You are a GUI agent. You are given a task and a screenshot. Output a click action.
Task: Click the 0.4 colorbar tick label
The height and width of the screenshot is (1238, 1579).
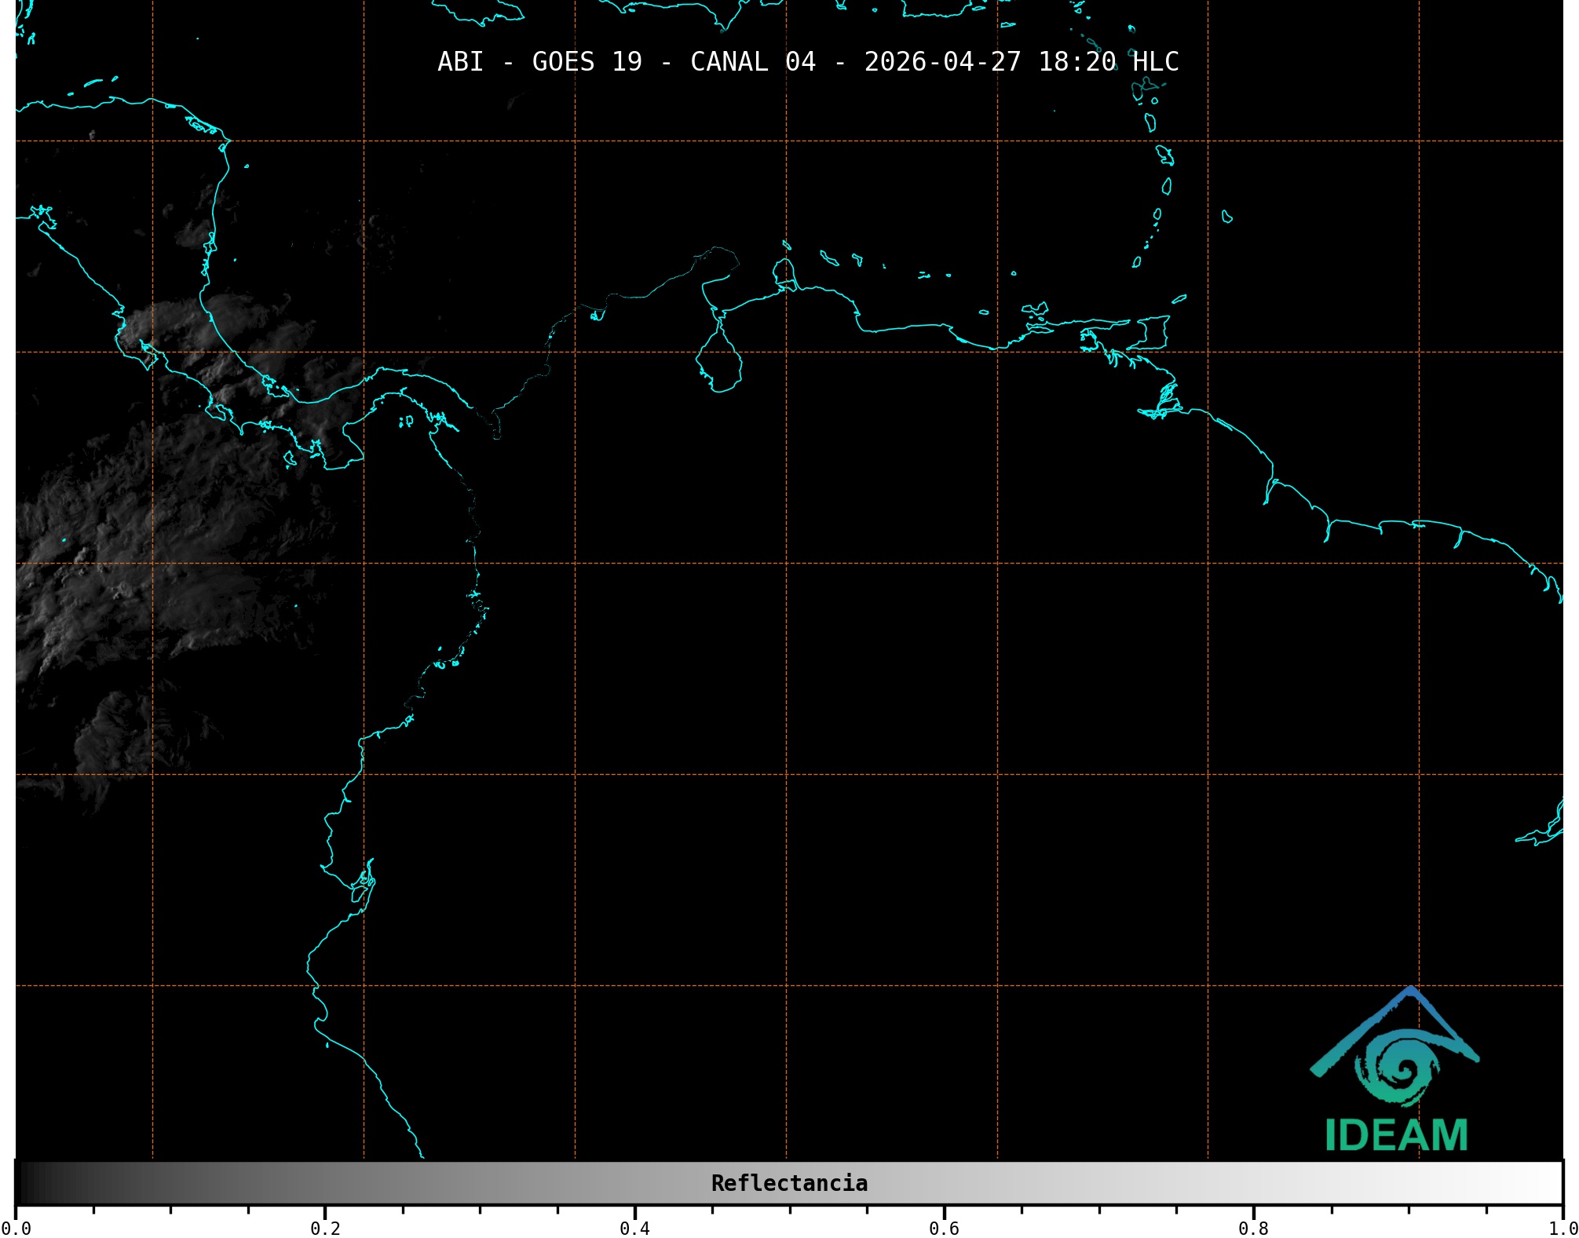pos(634,1228)
